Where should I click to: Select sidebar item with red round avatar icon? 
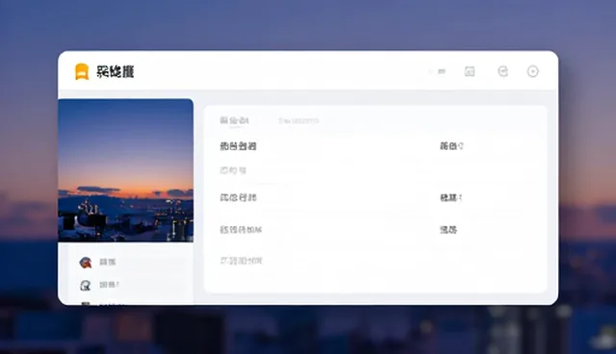pos(97,263)
